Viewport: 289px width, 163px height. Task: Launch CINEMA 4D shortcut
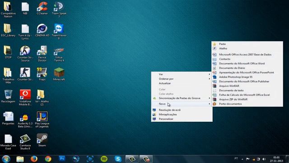(x=42, y=30)
